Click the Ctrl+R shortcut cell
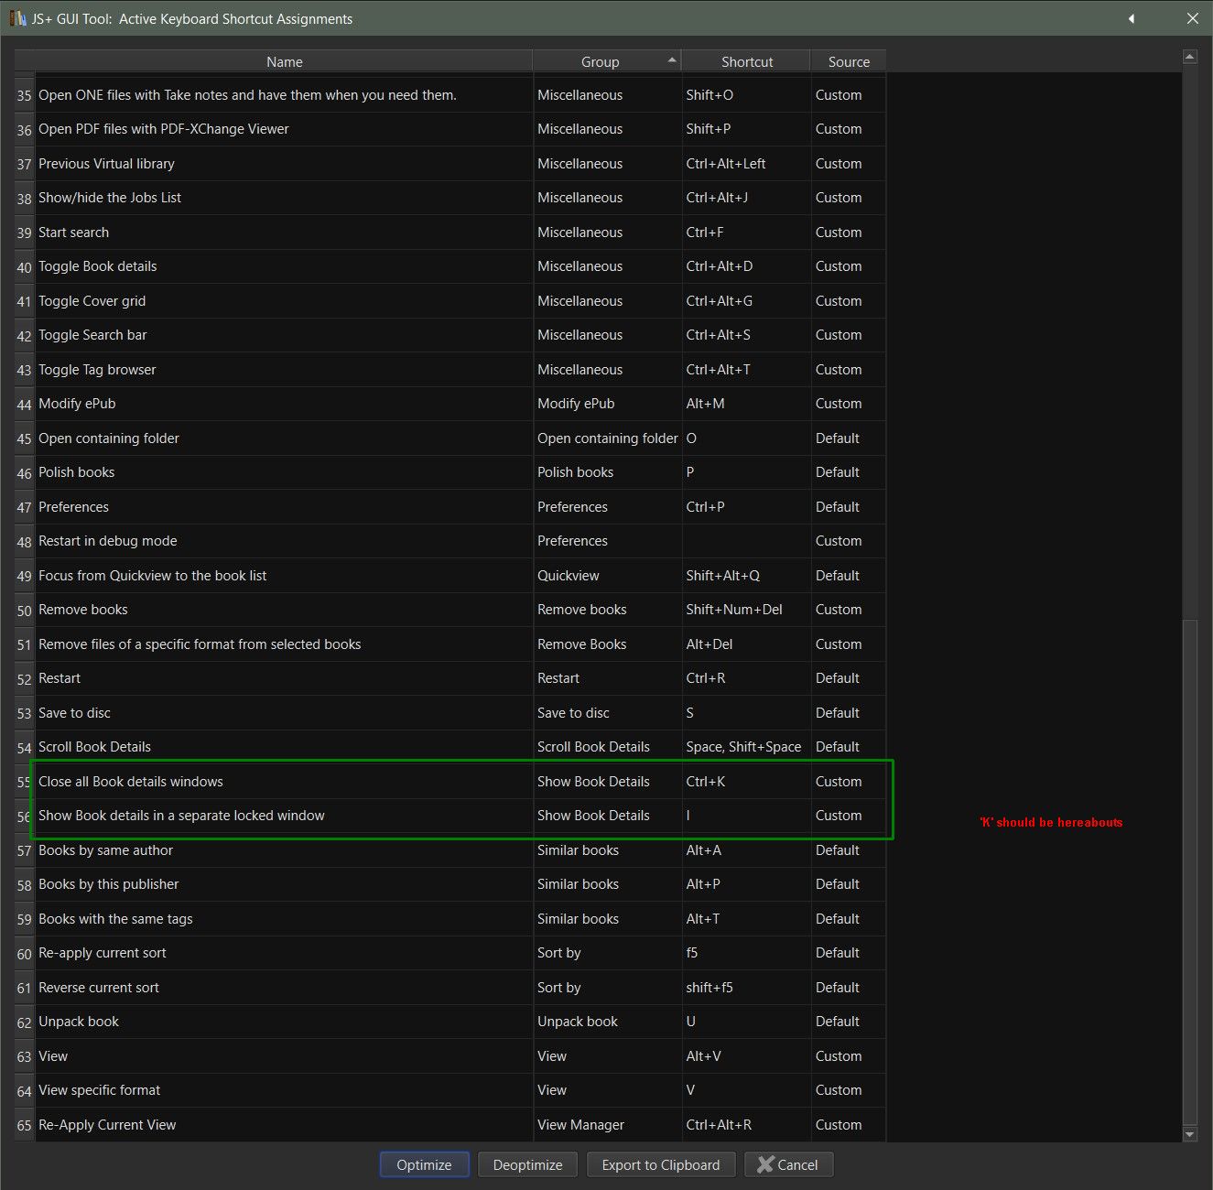Image resolution: width=1213 pixels, height=1190 pixels. (x=746, y=678)
